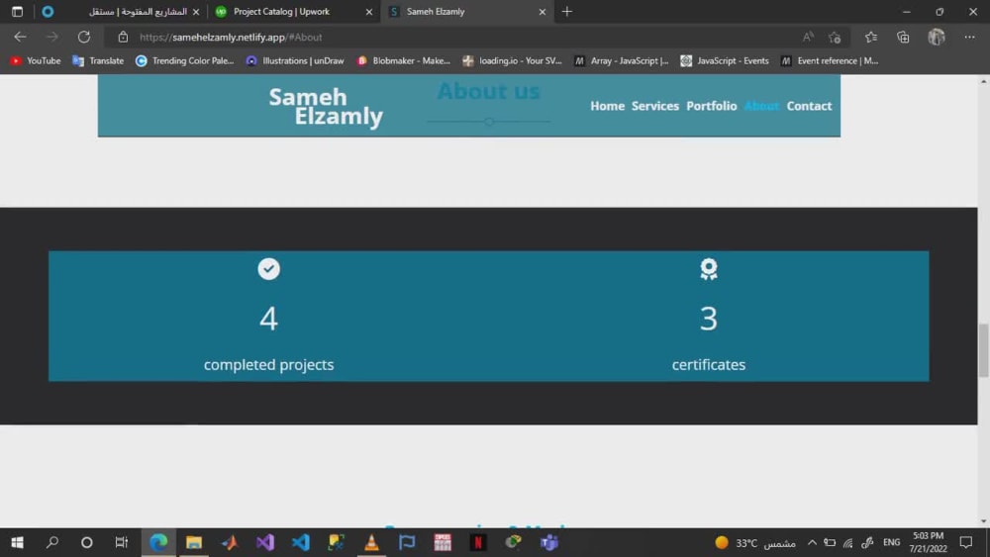Click the scrollbar down arrow

point(984,521)
